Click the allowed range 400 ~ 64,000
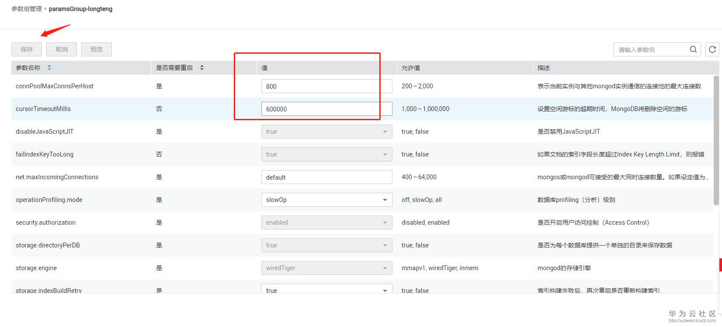 coord(419,177)
